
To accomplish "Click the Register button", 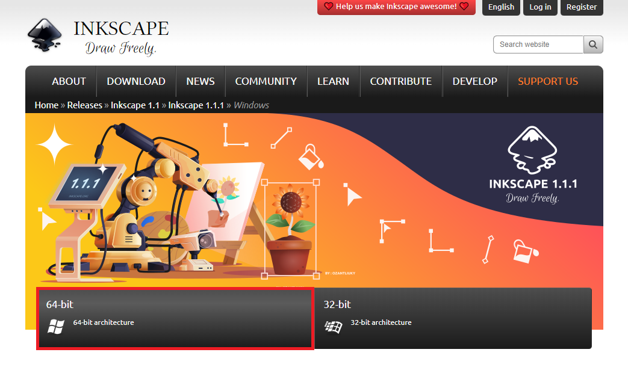I will coord(582,7).
